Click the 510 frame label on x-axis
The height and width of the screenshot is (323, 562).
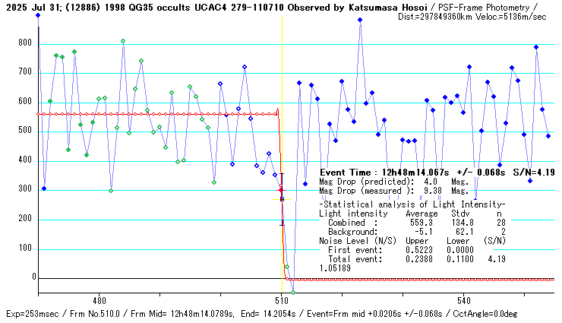coord(281,300)
